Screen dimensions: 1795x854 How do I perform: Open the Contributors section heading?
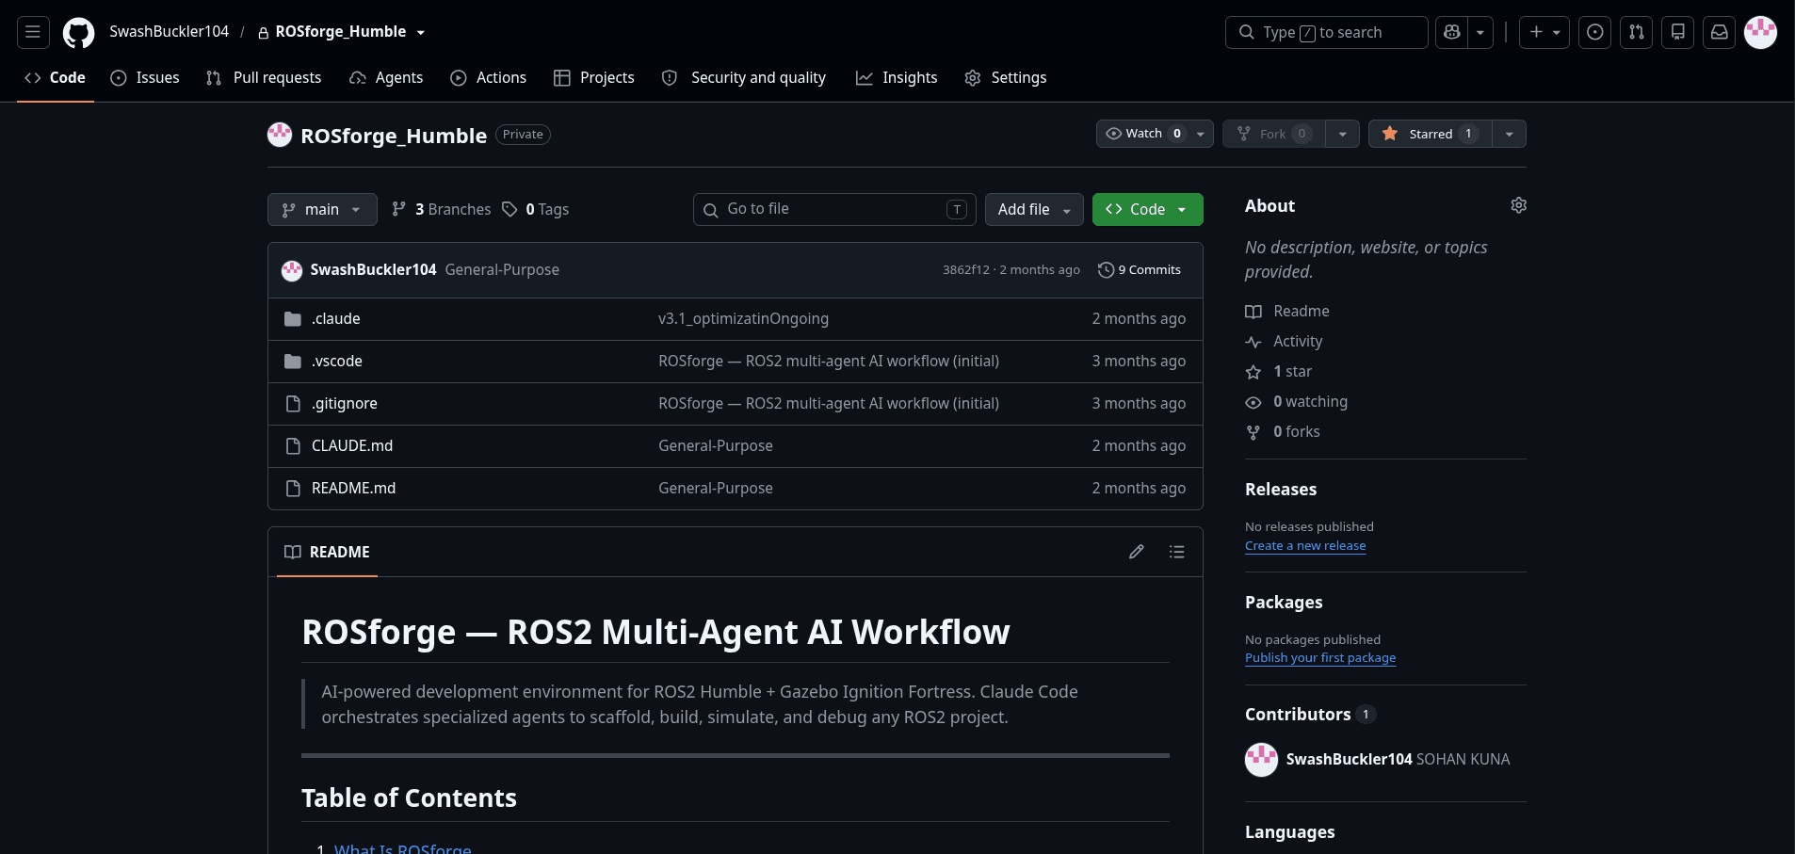point(1298,715)
